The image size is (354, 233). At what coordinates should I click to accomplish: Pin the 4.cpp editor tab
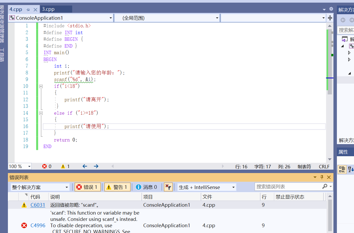[28, 10]
